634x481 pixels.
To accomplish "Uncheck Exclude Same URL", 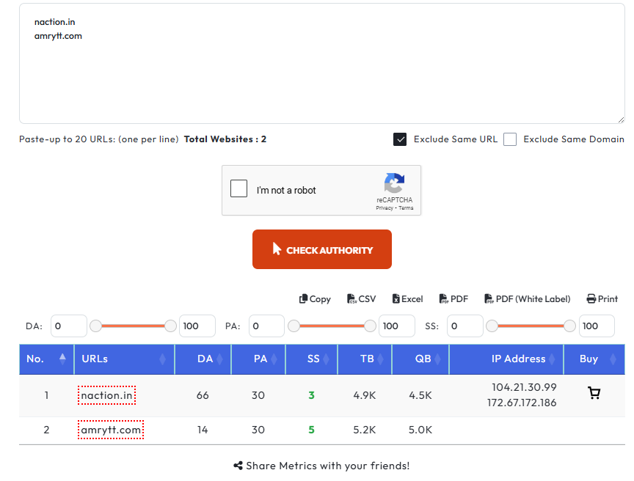I will pyautogui.click(x=400, y=139).
